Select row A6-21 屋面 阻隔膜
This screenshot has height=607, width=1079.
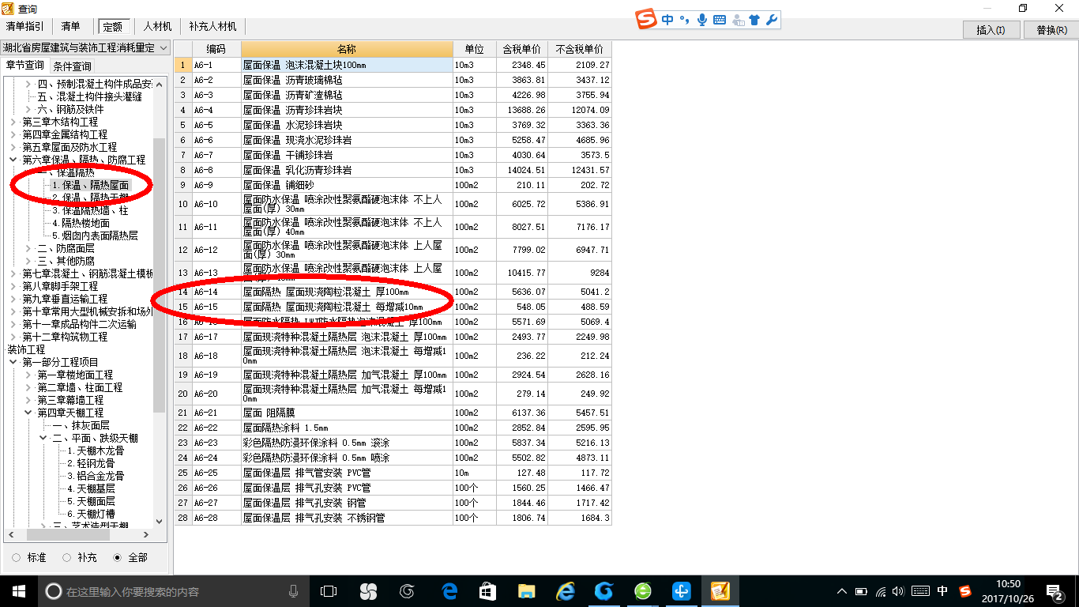point(393,413)
